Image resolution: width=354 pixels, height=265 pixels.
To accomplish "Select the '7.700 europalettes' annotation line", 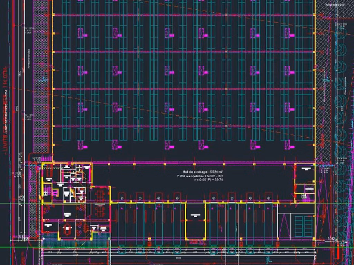I will (x=203, y=176).
